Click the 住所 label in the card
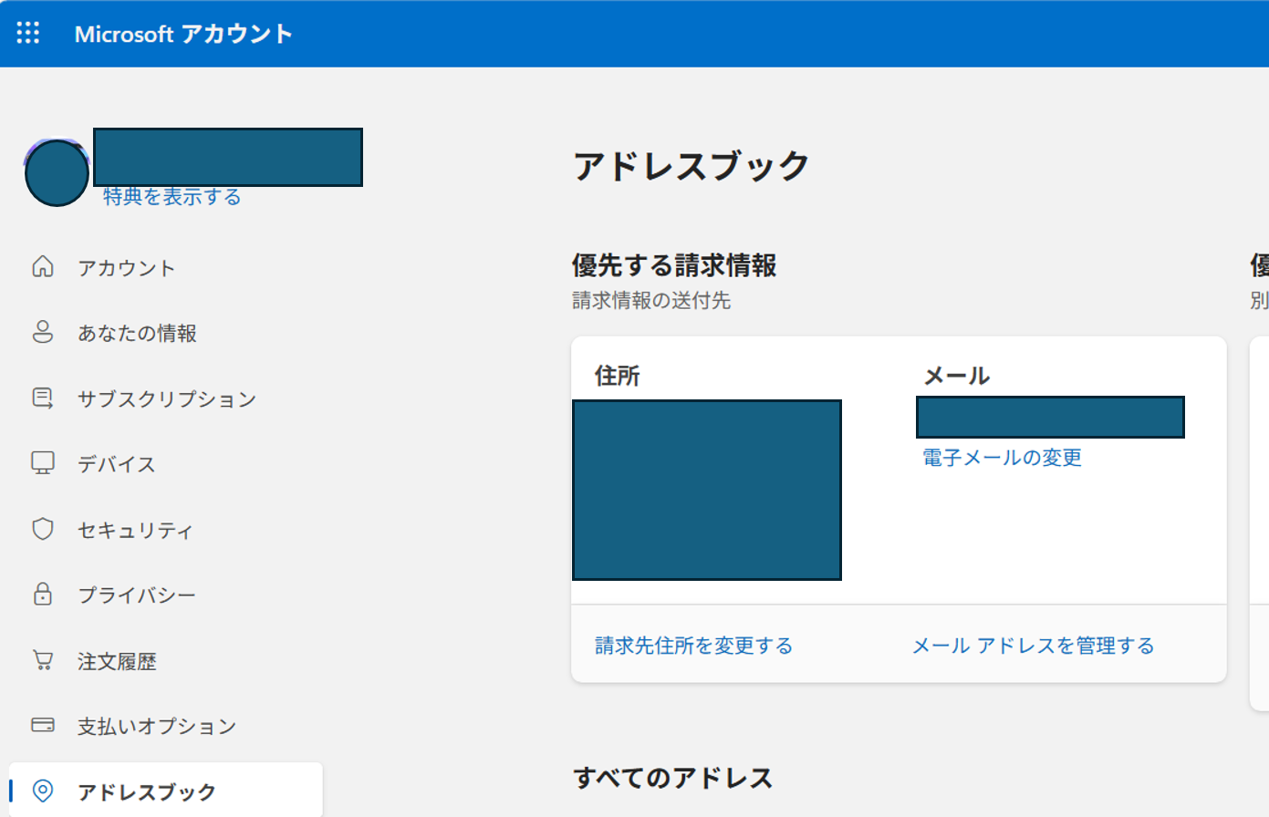 618,376
